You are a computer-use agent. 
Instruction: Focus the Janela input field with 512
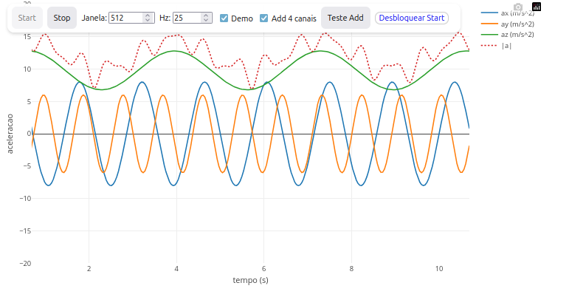point(126,18)
